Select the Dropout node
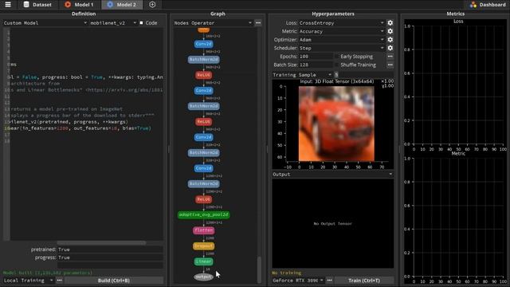 pyautogui.click(x=204, y=246)
